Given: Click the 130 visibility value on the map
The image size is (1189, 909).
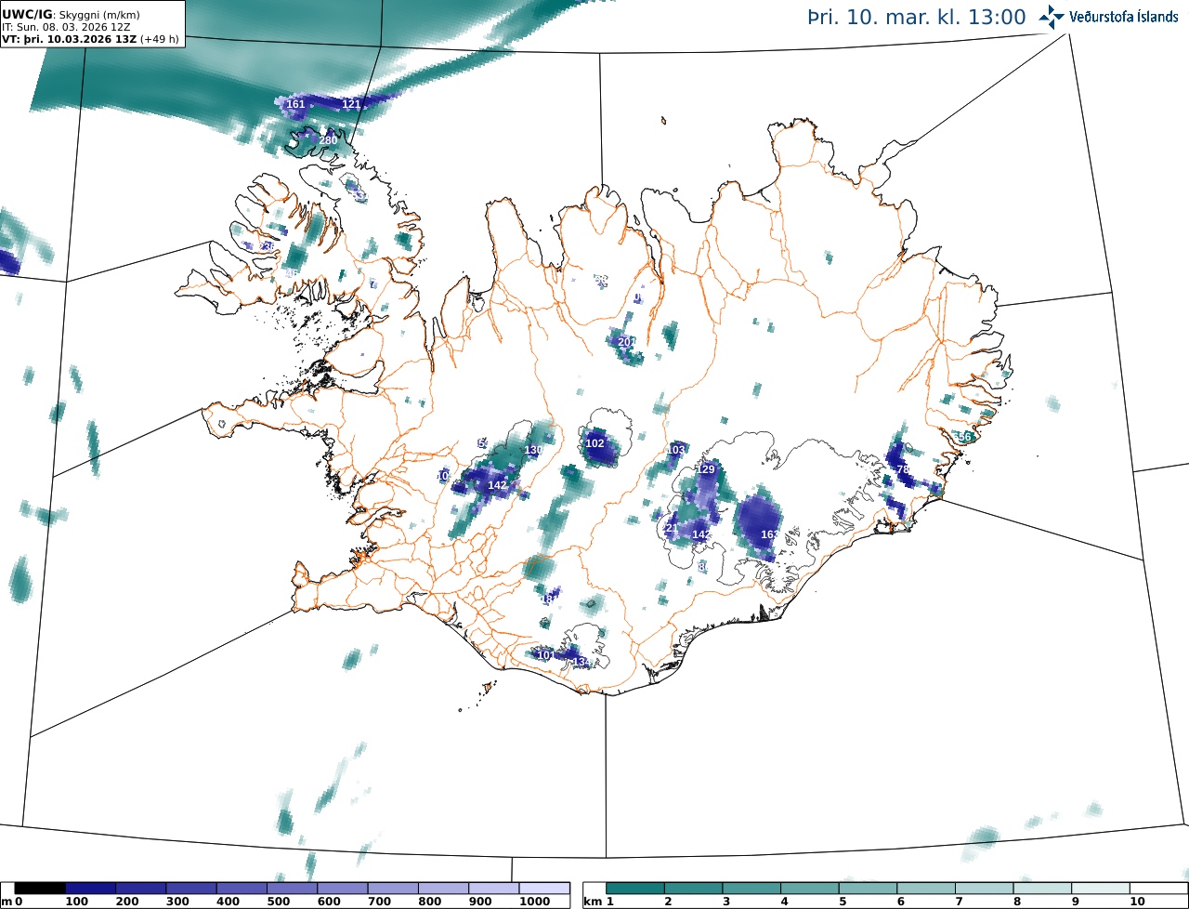Looking at the screenshot, I should 533,450.
